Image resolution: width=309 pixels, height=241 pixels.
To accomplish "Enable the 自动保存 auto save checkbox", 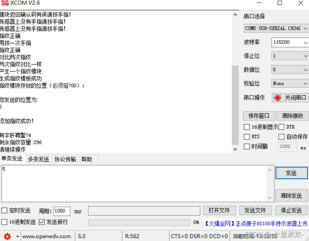I will (x=281, y=137).
